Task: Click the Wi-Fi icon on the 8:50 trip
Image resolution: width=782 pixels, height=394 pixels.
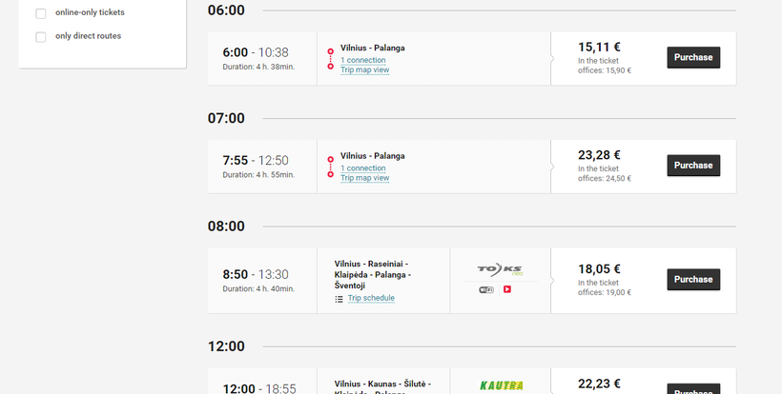Action: click(x=485, y=289)
